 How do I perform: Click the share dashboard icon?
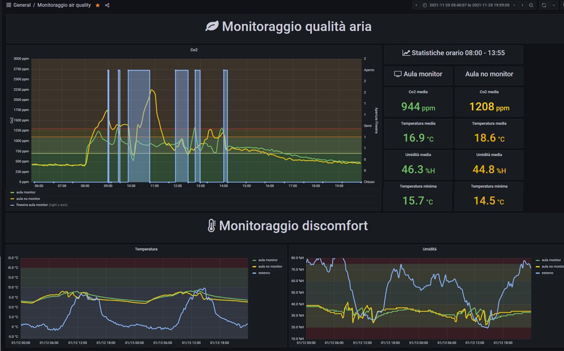click(107, 5)
